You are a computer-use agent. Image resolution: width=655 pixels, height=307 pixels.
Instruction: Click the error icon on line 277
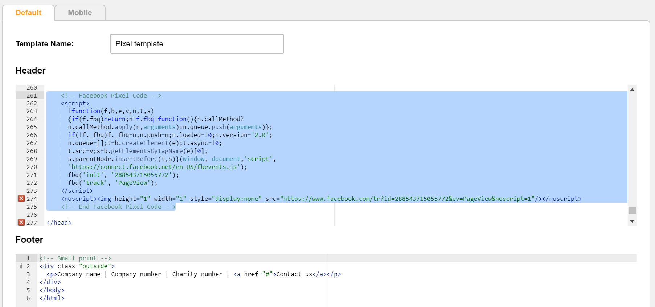[21, 222]
